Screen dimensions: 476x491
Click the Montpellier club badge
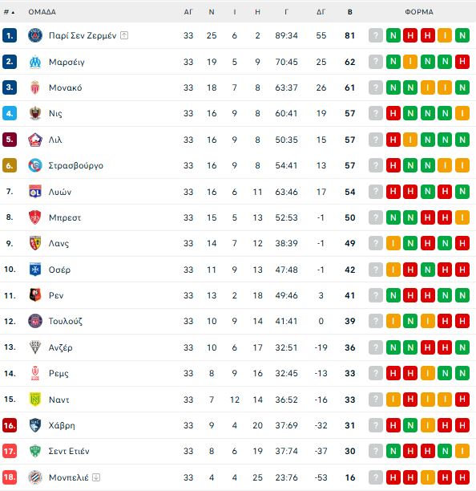35,477
